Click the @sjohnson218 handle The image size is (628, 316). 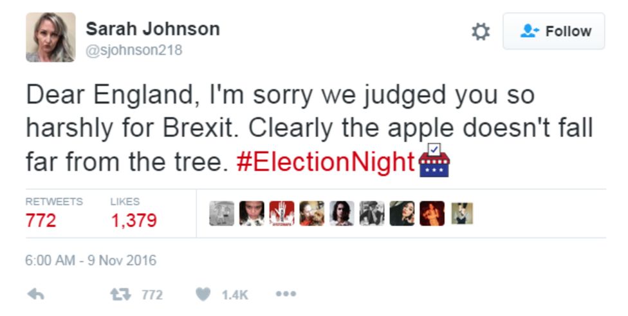coord(134,50)
